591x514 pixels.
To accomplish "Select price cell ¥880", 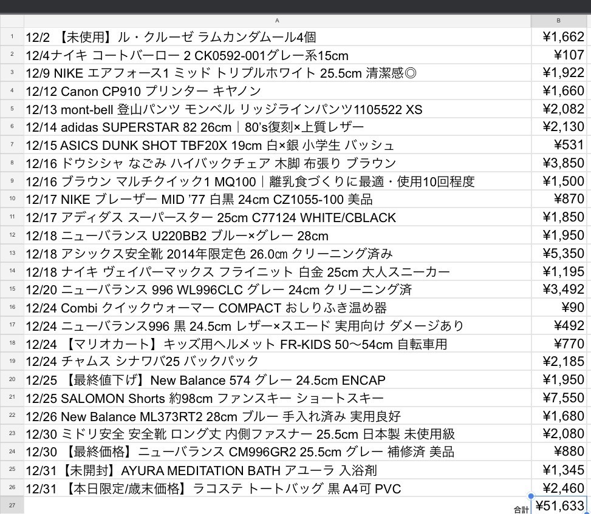I will click(x=559, y=452).
